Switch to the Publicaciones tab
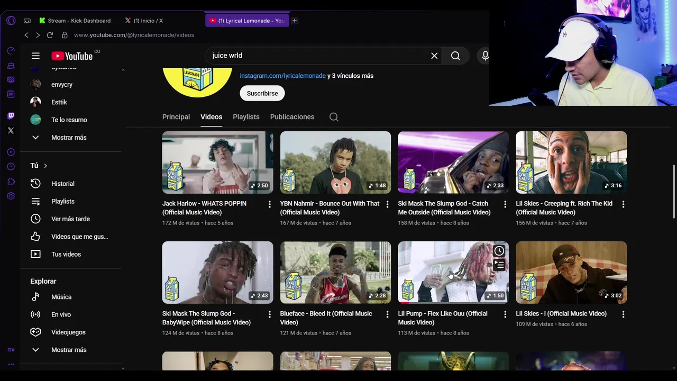677x381 pixels. (292, 117)
